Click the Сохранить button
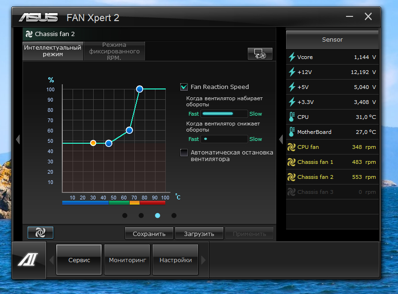398x294 pixels. tap(149, 234)
